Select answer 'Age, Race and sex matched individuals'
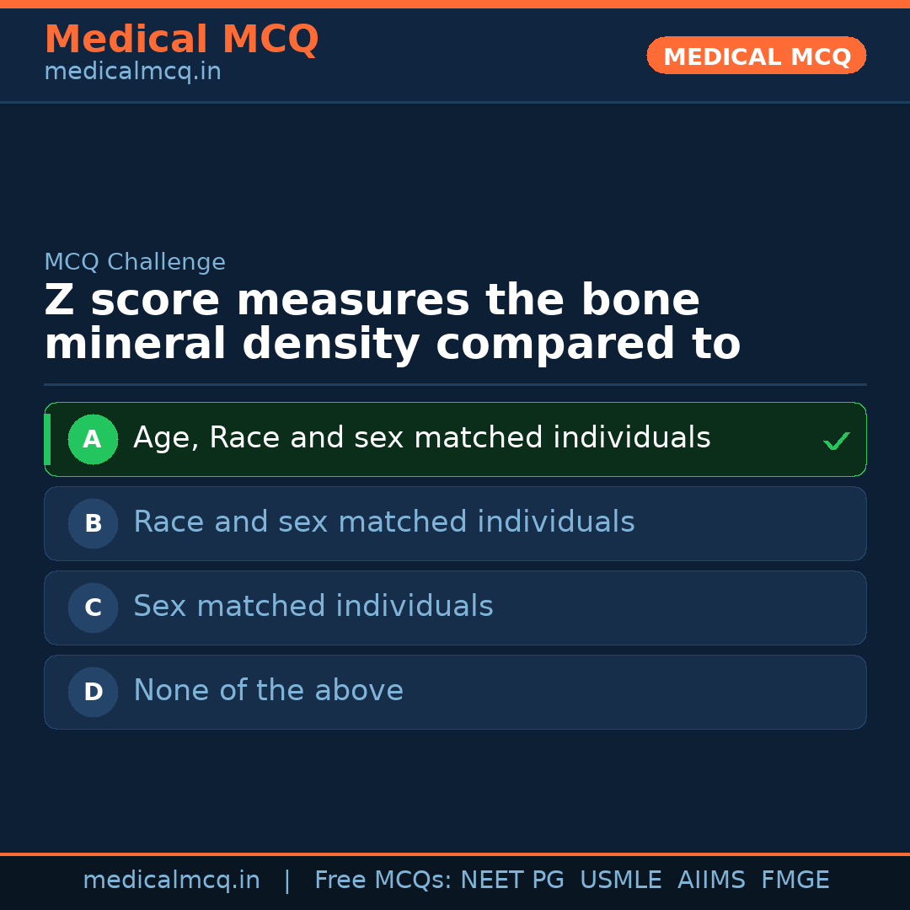910x910 pixels. [x=421, y=438]
